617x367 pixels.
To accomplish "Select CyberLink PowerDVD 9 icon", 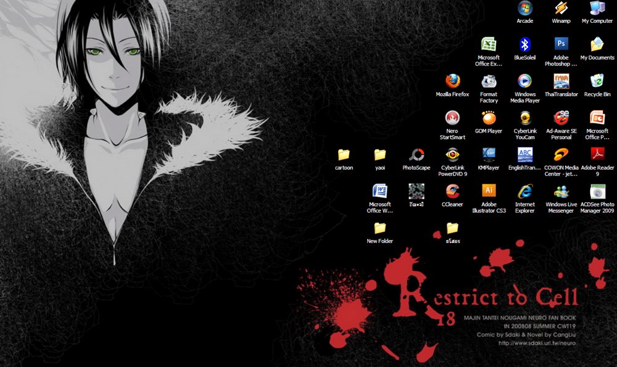I will coord(452,154).
